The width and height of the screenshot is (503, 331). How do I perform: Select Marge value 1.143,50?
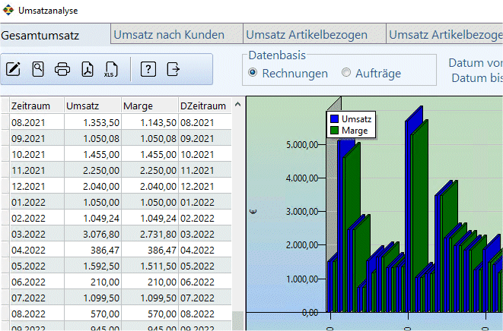[150, 122]
